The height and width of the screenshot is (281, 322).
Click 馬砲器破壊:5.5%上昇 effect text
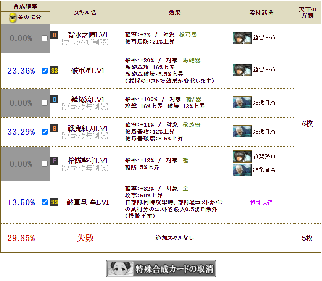coord(154,74)
